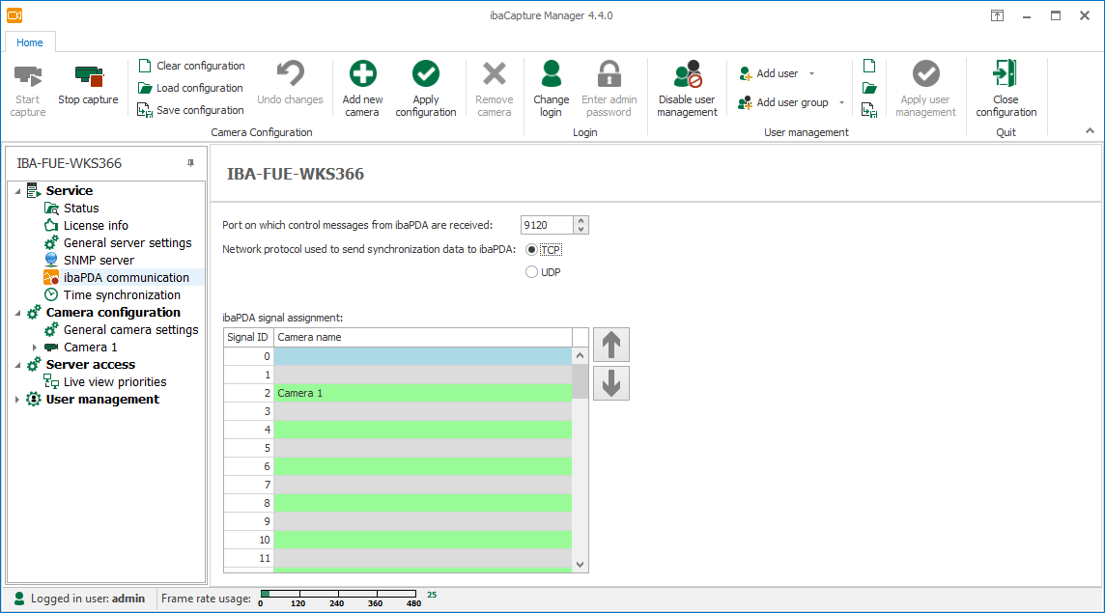Click the Add new camera icon
The height and width of the screenshot is (613, 1105).
pos(362,74)
